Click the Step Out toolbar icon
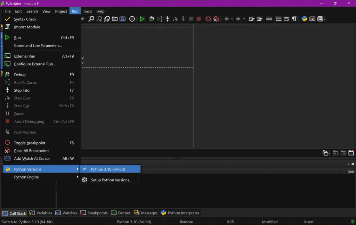This screenshot has height=225, width=356. 183,19
